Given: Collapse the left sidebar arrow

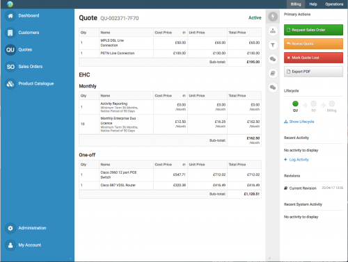Looking at the screenshot, I should pyautogui.click(x=70, y=259).
